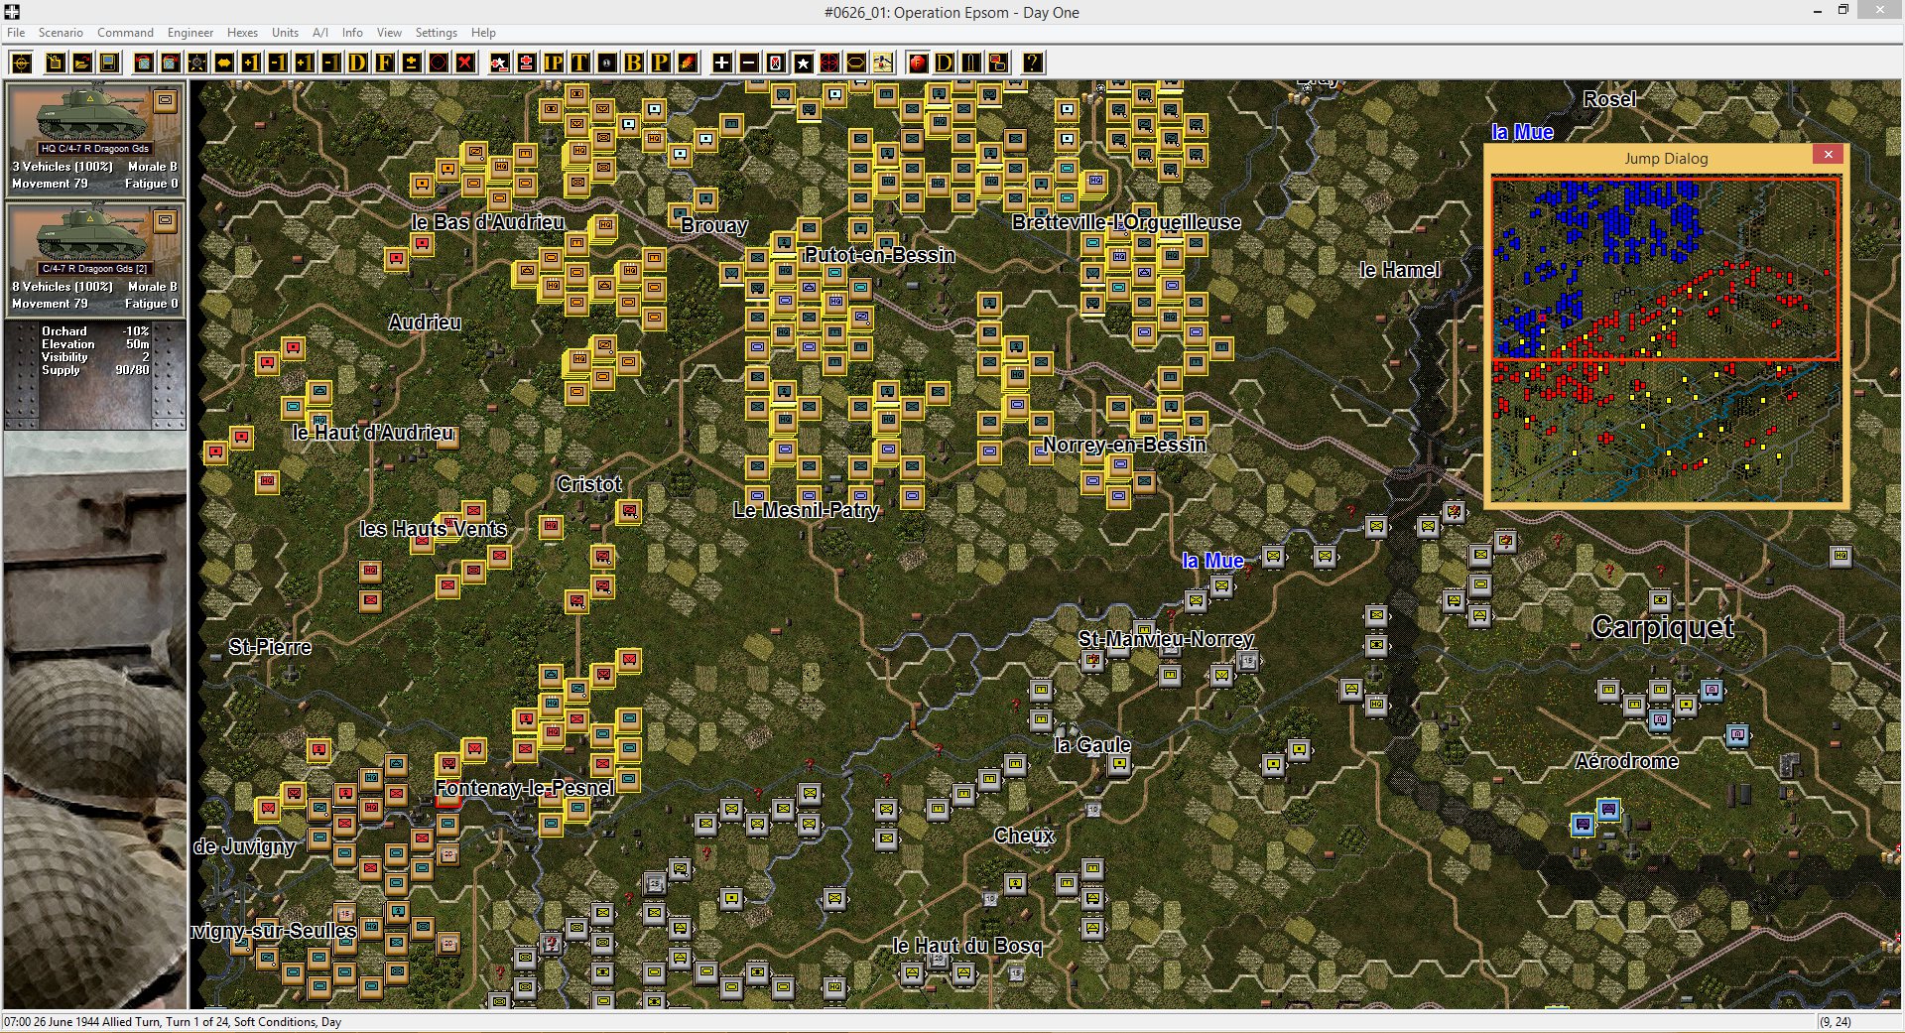Click the red X toolbar icon
The image size is (1905, 1033).
(x=465, y=64)
